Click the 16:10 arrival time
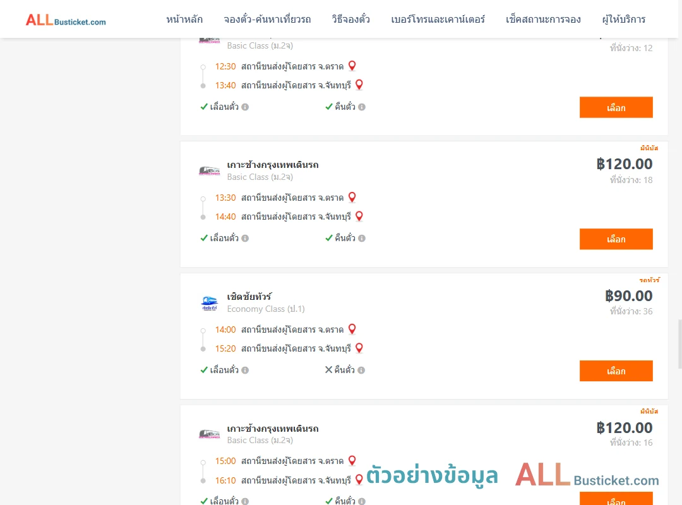Viewport: 682px width, 505px height. (225, 480)
